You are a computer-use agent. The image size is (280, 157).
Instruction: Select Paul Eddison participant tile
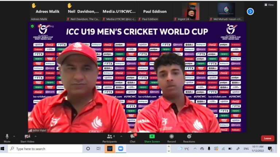pos(155,12)
